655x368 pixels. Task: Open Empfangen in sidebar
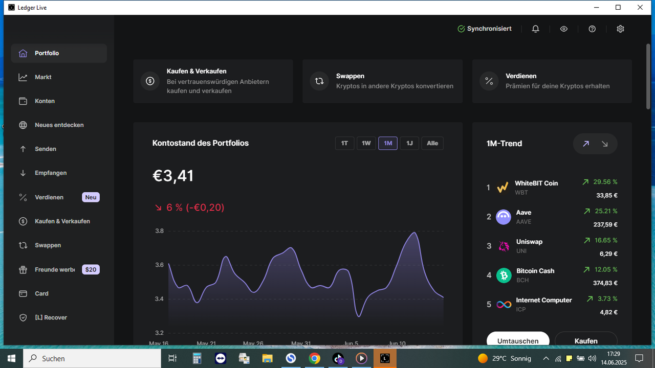click(59, 173)
